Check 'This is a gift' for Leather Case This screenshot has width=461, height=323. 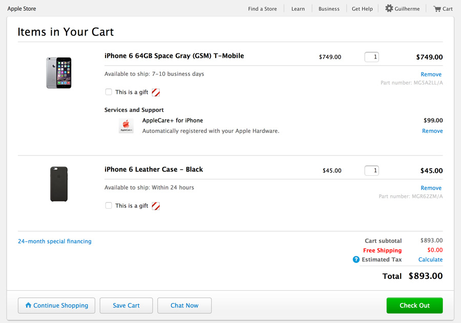coord(109,205)
